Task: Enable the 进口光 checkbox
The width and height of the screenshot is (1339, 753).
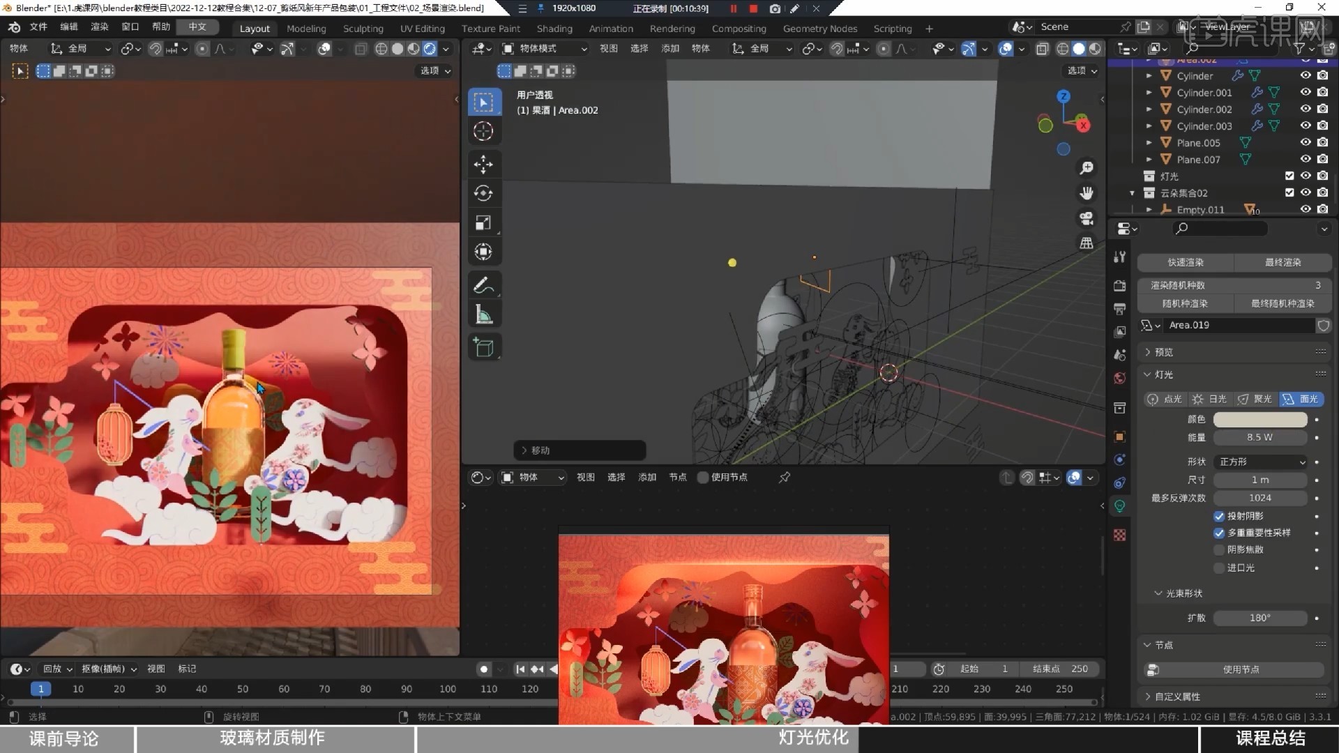Action: click(x=1219, y=568)
